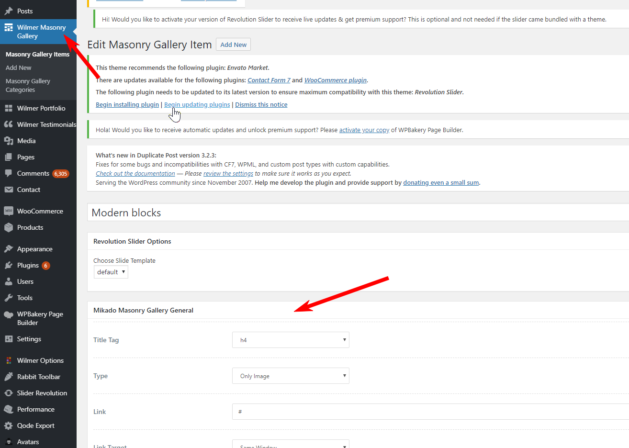Click the Wilmer Options colorful icon
629x448 pixels.
(9, 360)
